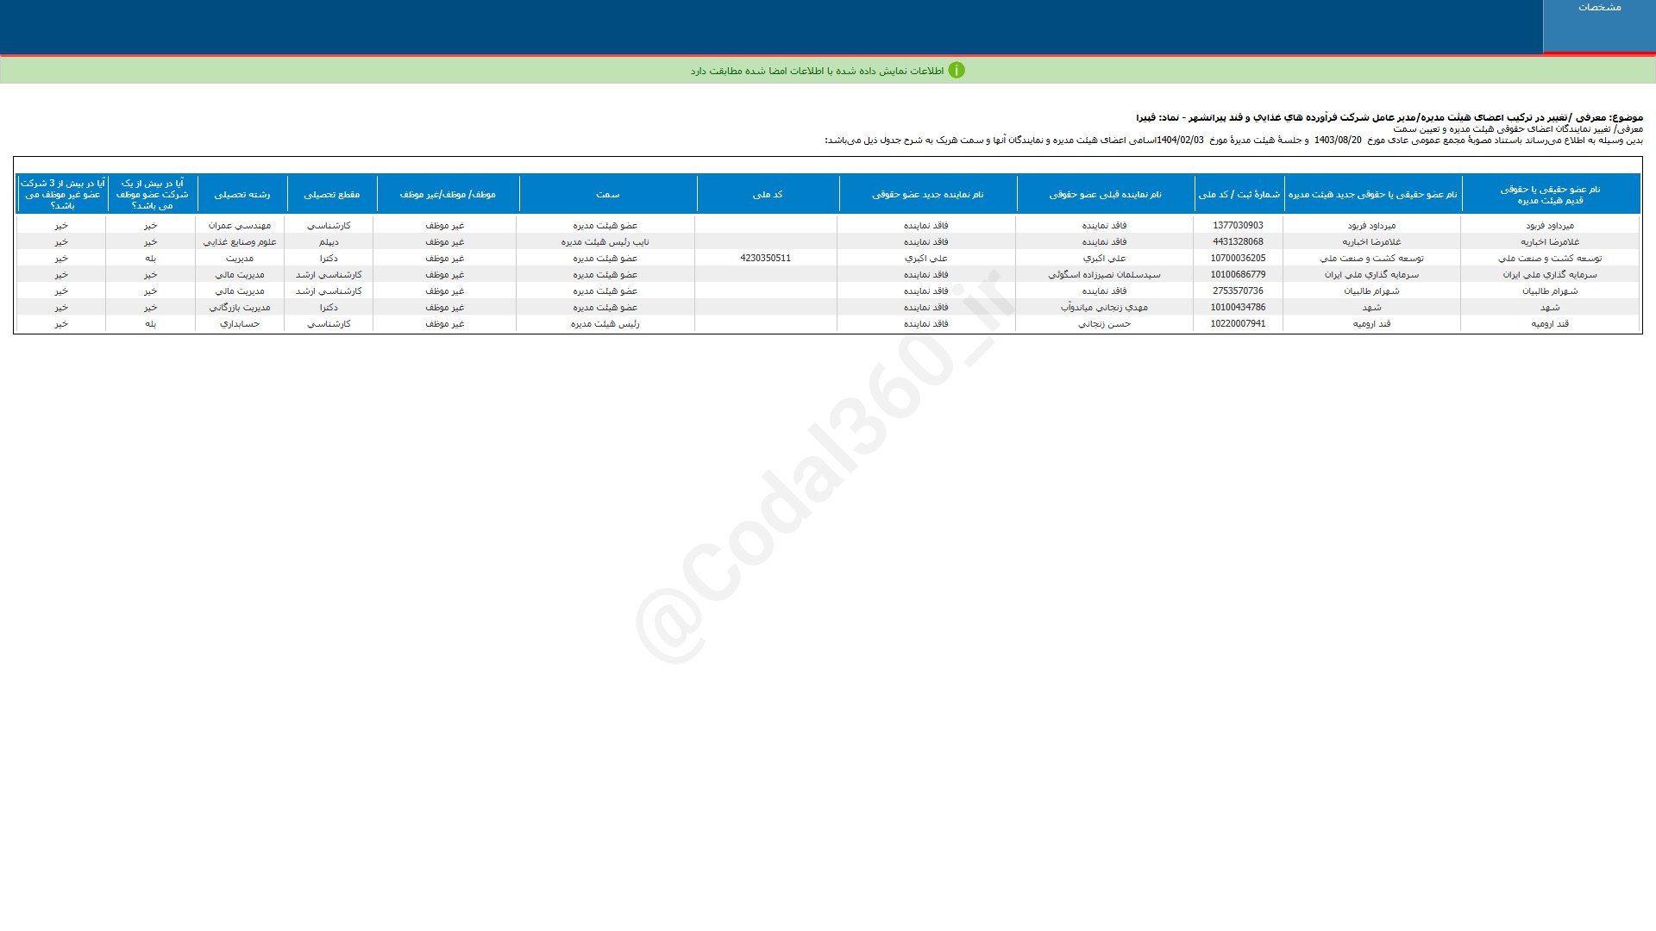Click the date 1404/02/03 in the description
The height and width of the screenshot is (931, 1656).
(x=1180, y=140)
